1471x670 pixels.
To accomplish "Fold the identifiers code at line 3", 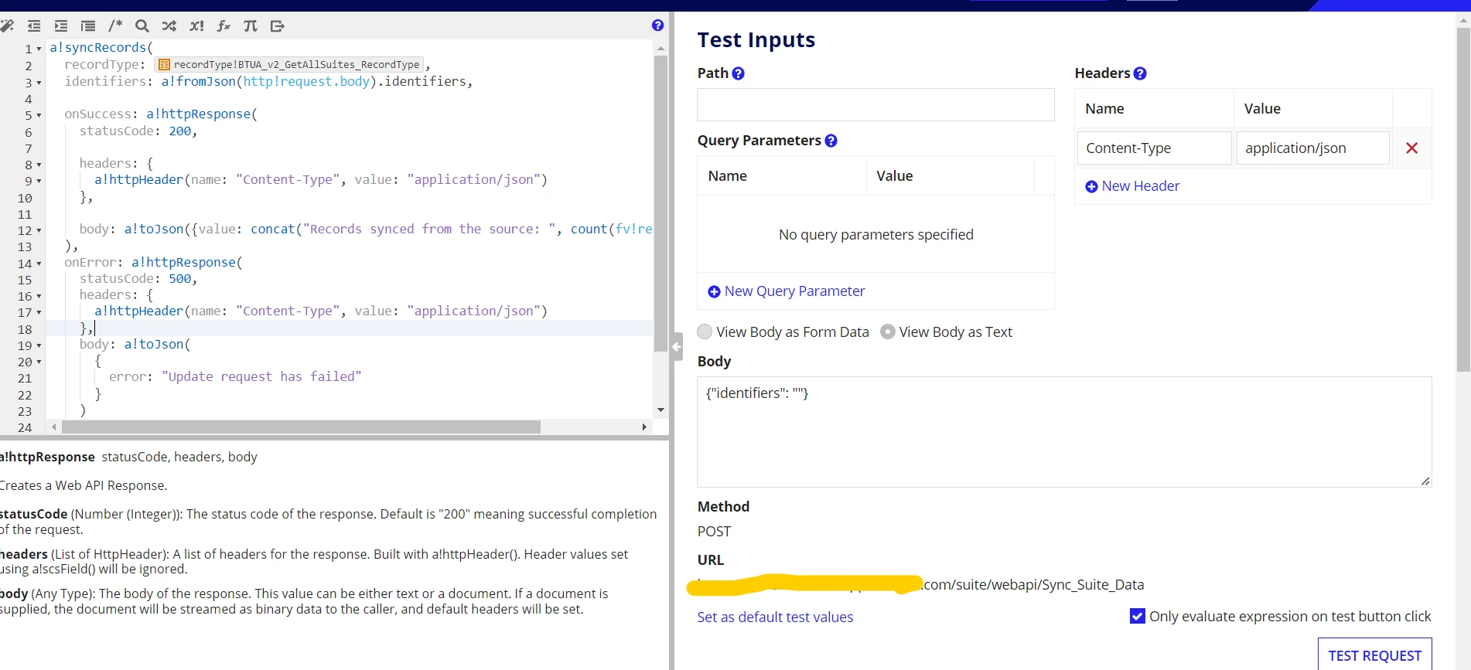I will pyautogui.click(x=39, y=83).
